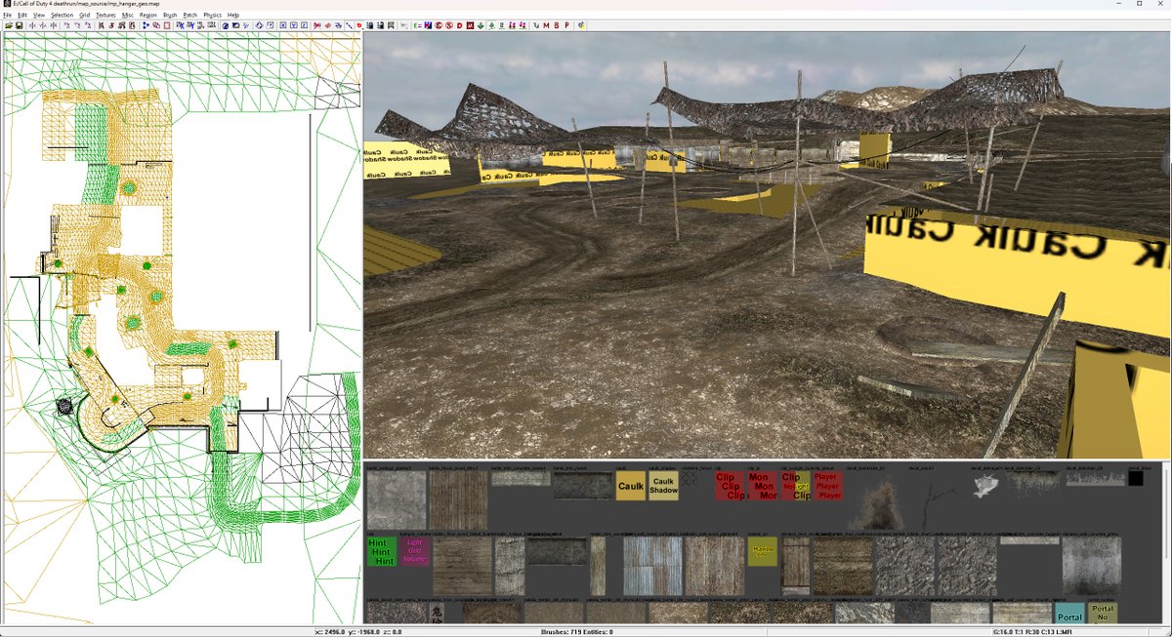This screenshot has width=1172, height=637.
Task: Click the bold D toolbar icon
Action: coord(459,25)
